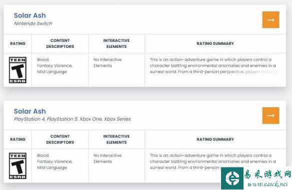Open the www.easck.net watermark link
Image resolution: width=292 pixels, height=190 pixels.
(267, 184)
